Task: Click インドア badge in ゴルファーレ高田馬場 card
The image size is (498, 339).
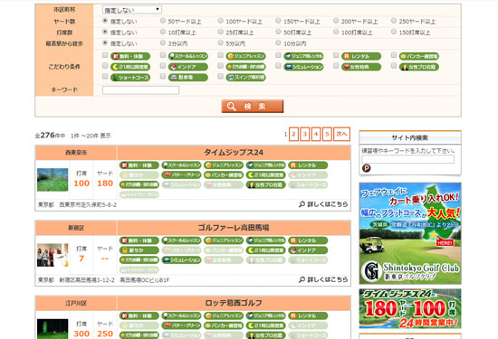Action: (x=308, y=250)
